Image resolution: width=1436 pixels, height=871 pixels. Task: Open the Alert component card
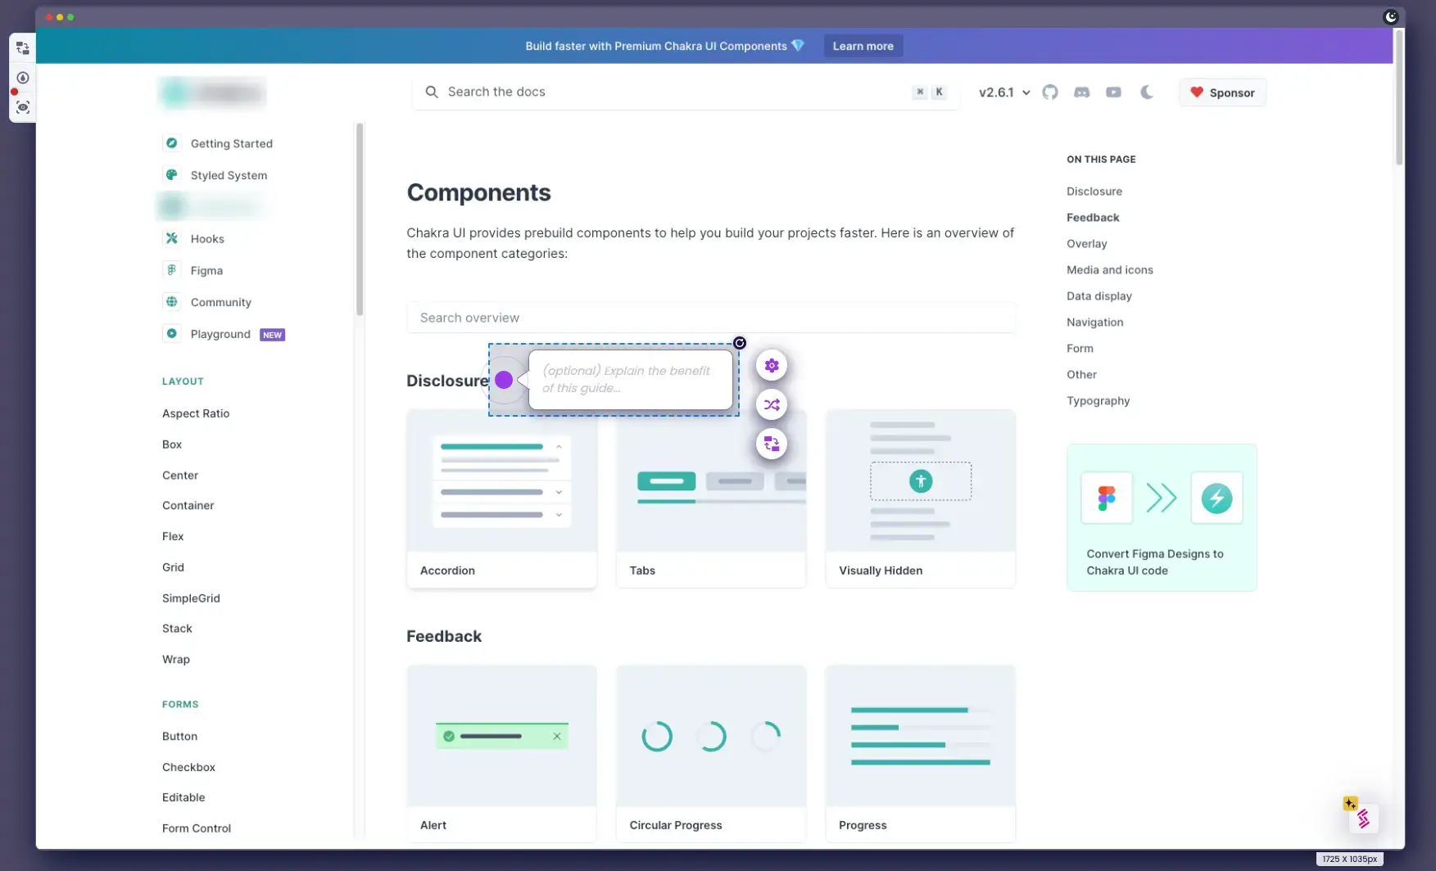(501, 753)
